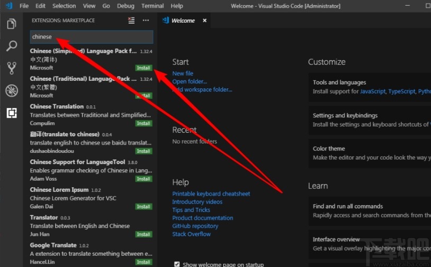Install Google Translate extension by Hancel.Lin
This screenshot has width=431, height=267.
click(x=143, y=262)
